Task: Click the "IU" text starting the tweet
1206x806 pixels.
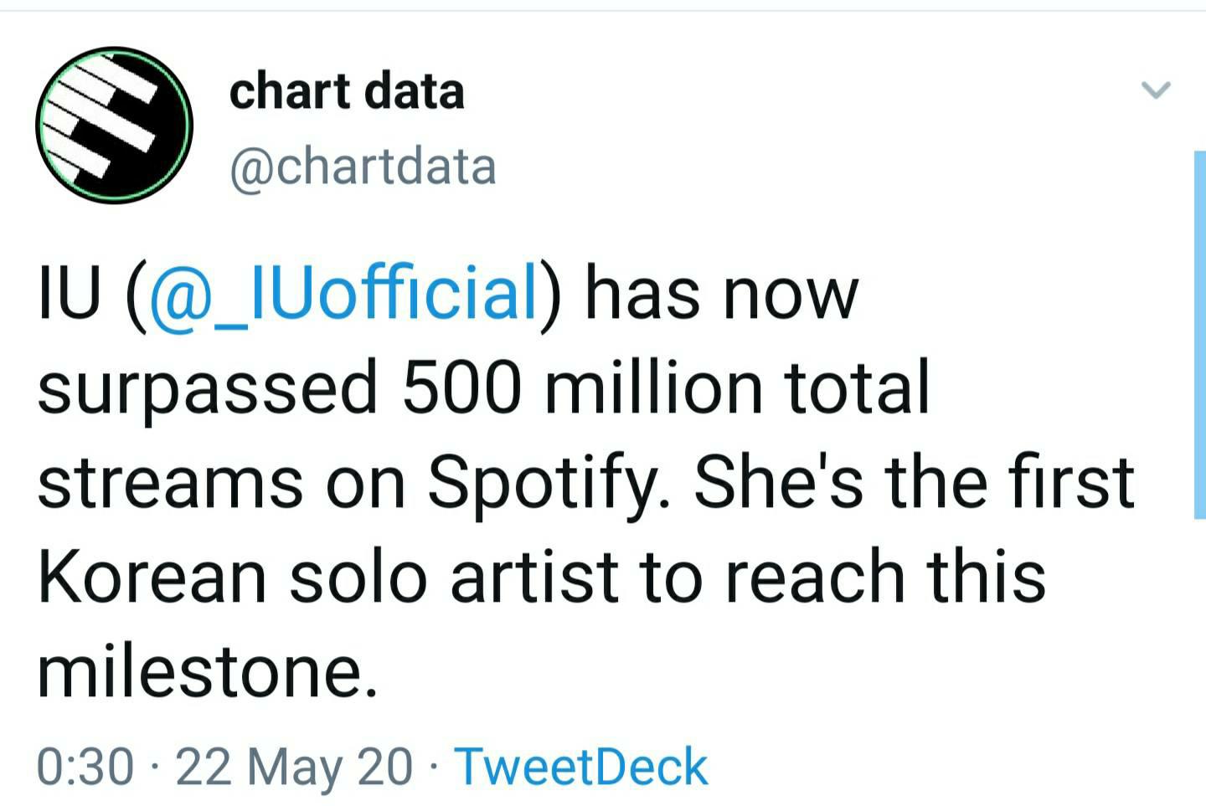Action: (70, 293)
